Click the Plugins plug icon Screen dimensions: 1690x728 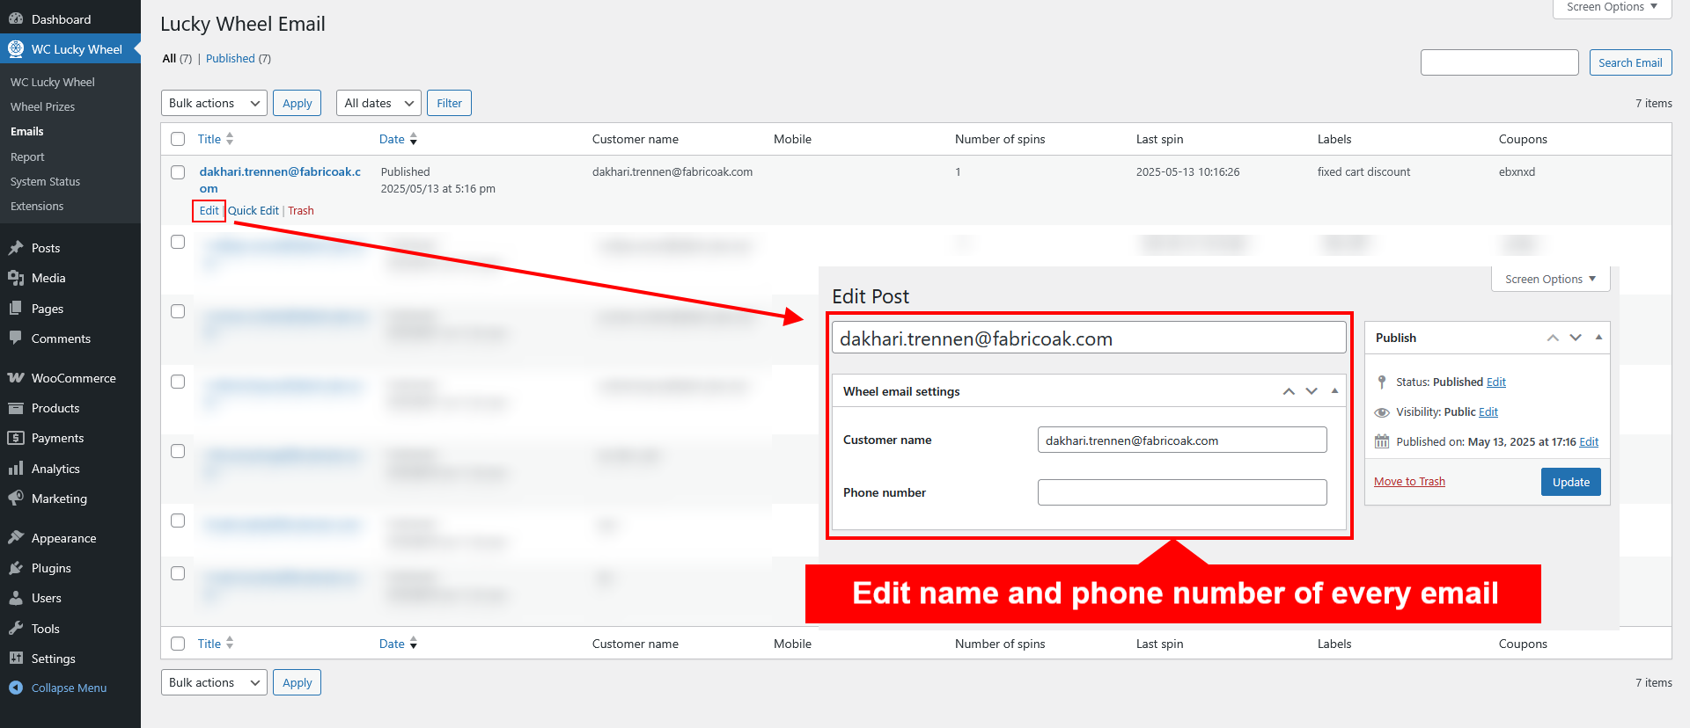point(16,568)
